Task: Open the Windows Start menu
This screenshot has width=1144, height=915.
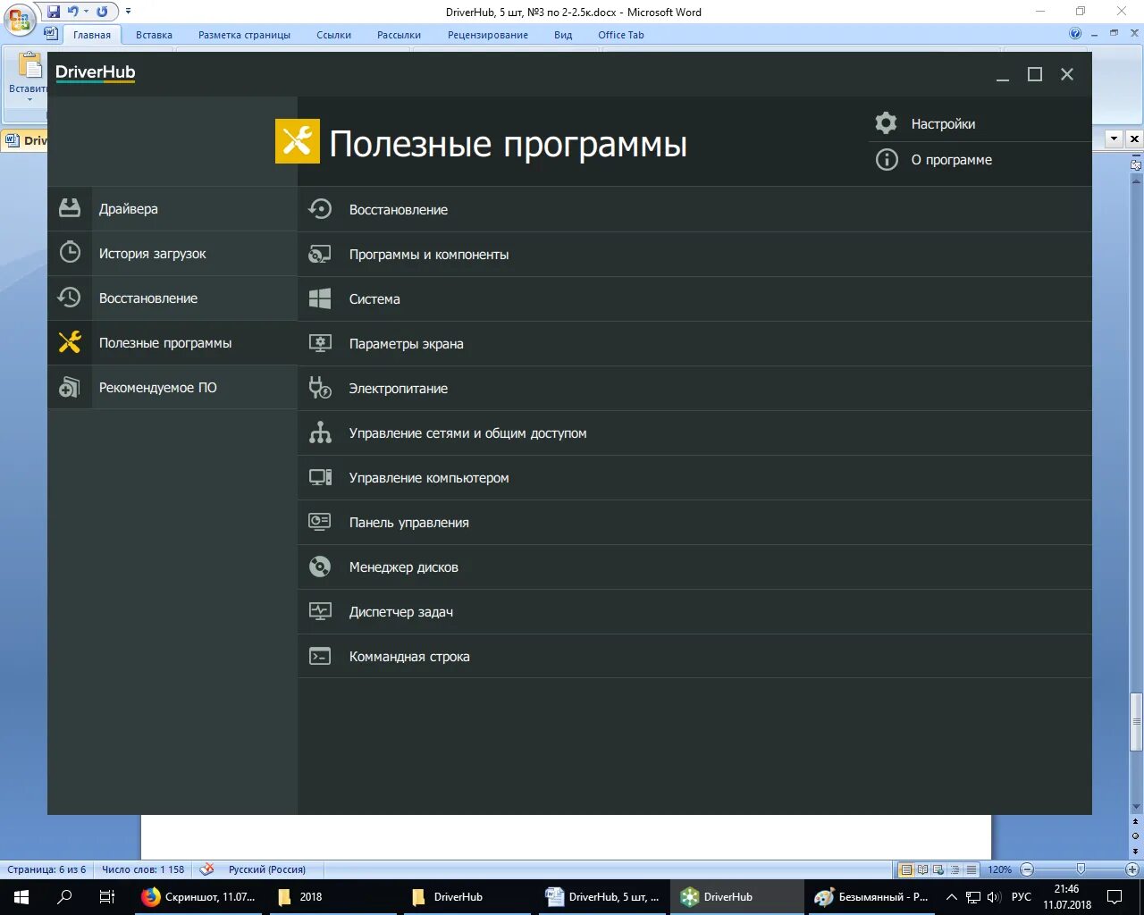Action: [21, 897]
